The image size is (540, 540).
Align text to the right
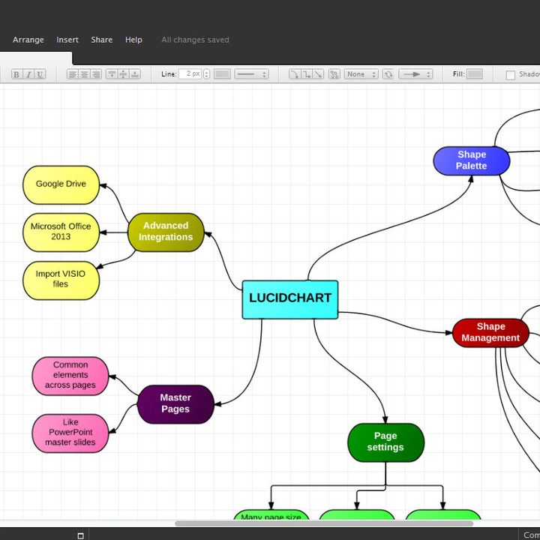(96, 74)
